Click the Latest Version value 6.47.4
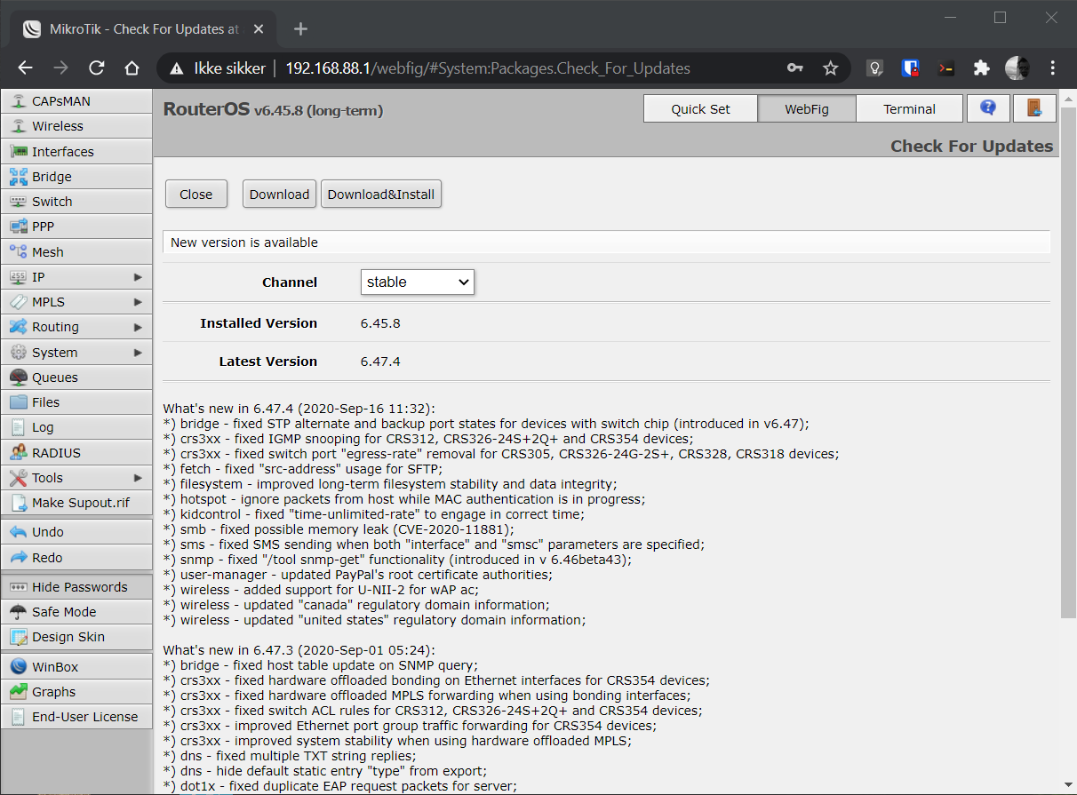 pyautogui.click(x=380, y=362)
